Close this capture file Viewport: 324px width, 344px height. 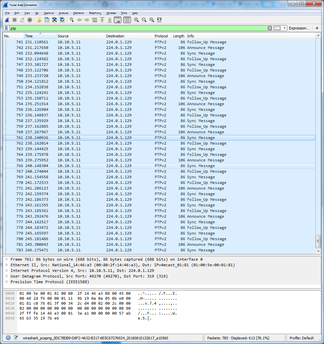coord(55,20)
